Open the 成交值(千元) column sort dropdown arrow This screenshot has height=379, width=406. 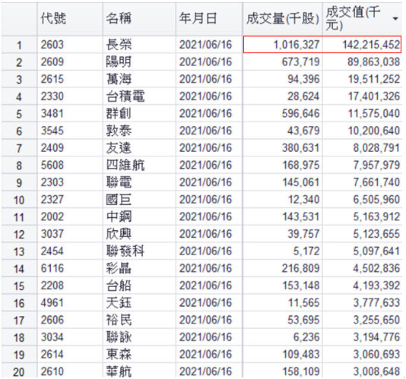coord(395,19)
